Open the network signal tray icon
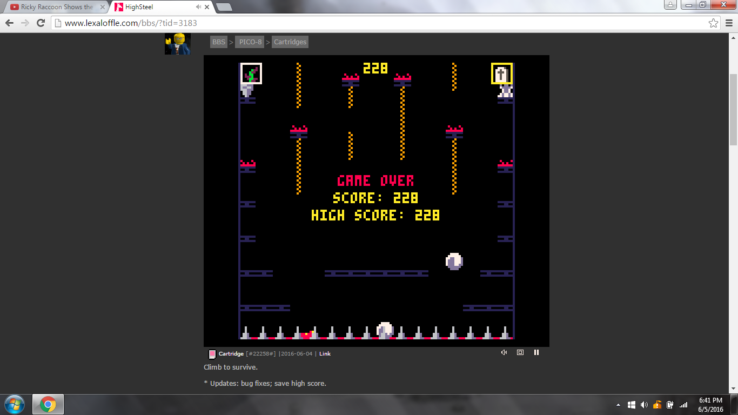This screenshot has height=415, width=738. click(x=683, y=405)
